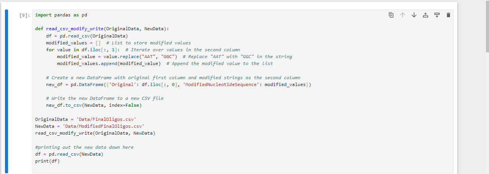
Task: Click the 'modified_values = []' line
Action: point(118,42)
